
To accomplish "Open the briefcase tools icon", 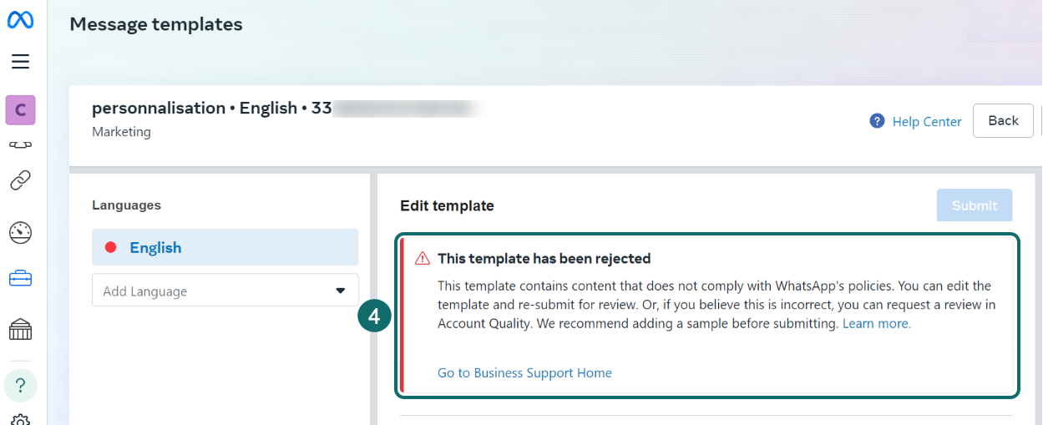I will [21, 279].
